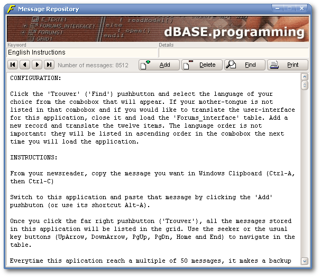The height and width of the screenshot is (277, 320).
Task: Maximize the Message Repository window
Action: pos(290,9)
